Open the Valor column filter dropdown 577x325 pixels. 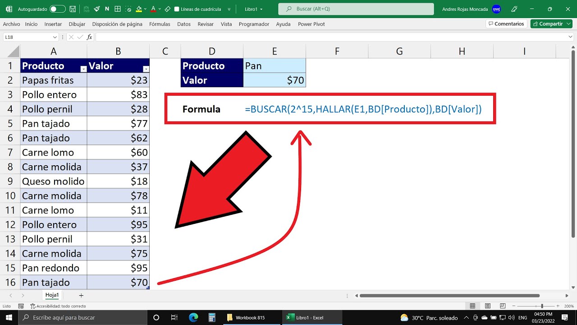[x=146, y=69]
